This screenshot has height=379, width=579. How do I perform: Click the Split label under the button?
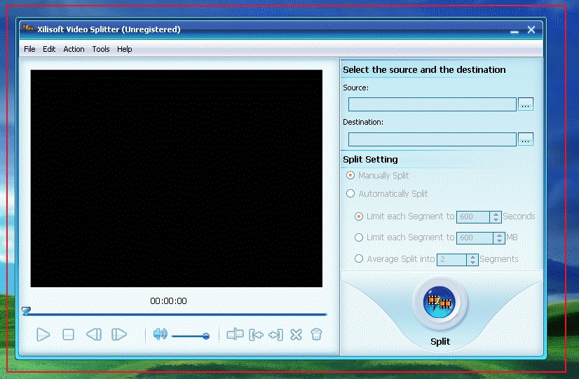[x=440, y=342]
